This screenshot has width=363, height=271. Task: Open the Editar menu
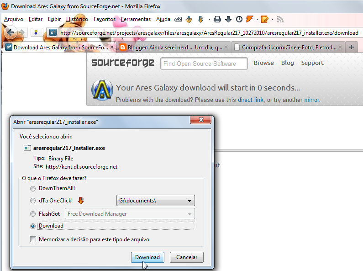click(x=36, y=19)
